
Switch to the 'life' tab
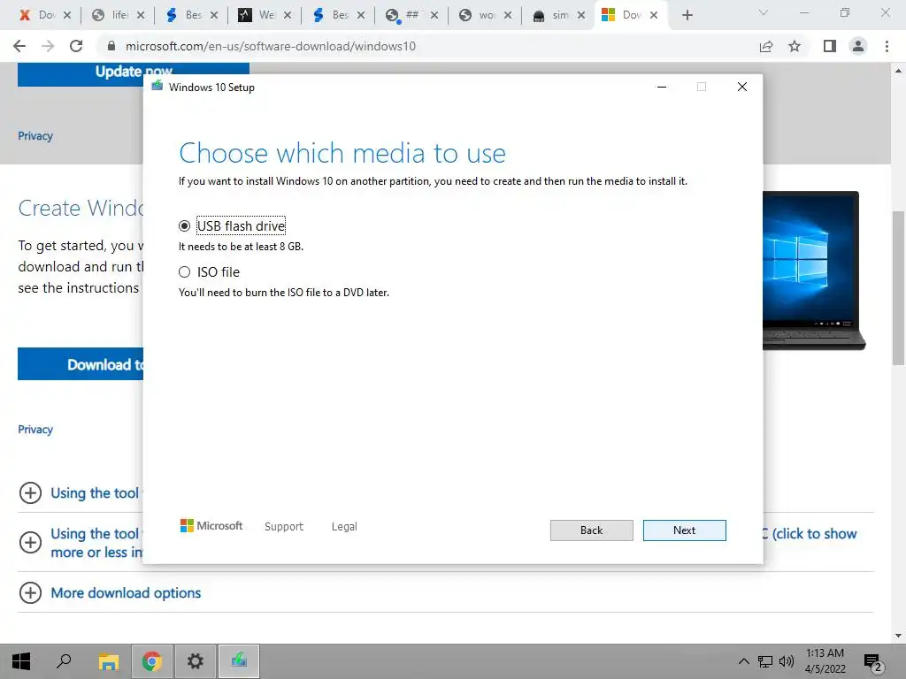tap(111, 15)
